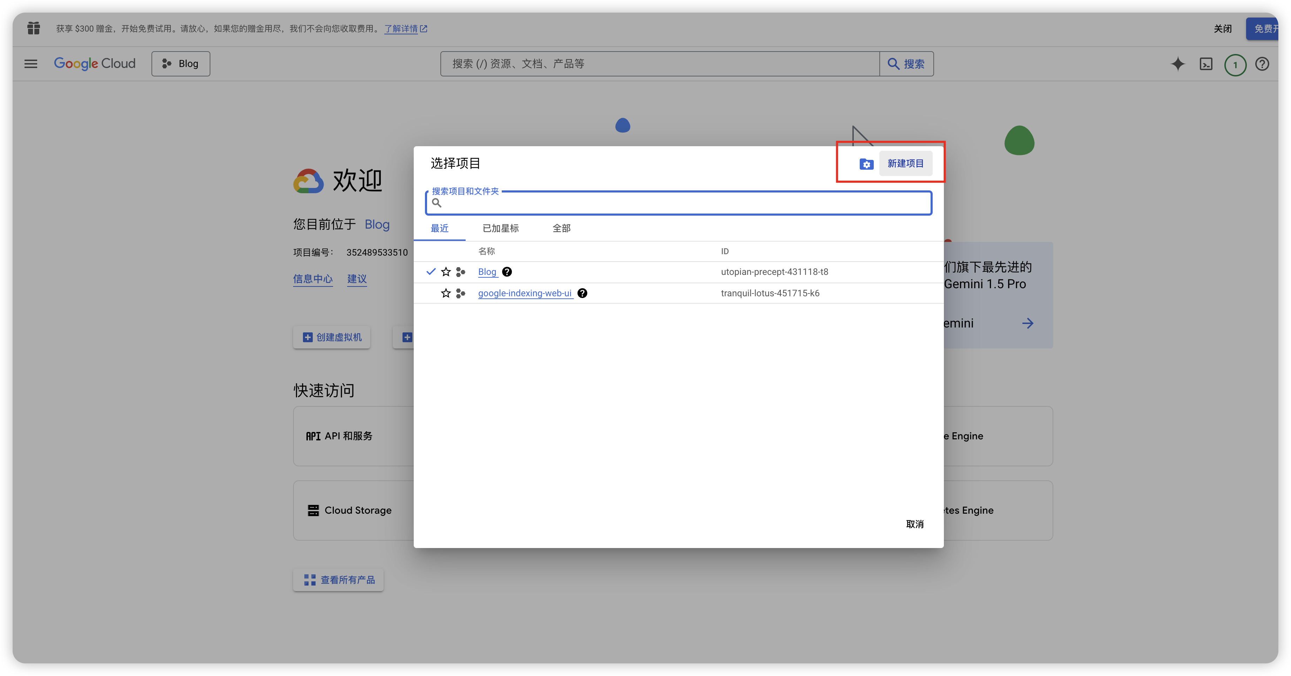Viewport: 1291px width, 676px height.
Task: Click the 取消 cancel button
Action: (915, 524)
